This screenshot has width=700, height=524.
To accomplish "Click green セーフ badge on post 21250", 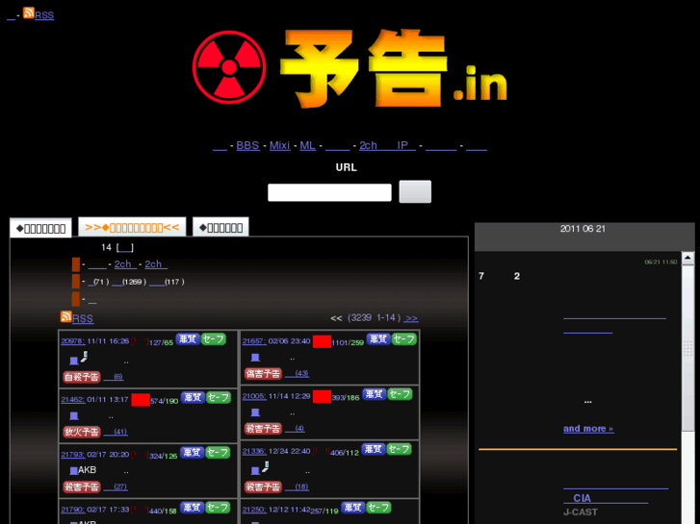I will [378, 508].
